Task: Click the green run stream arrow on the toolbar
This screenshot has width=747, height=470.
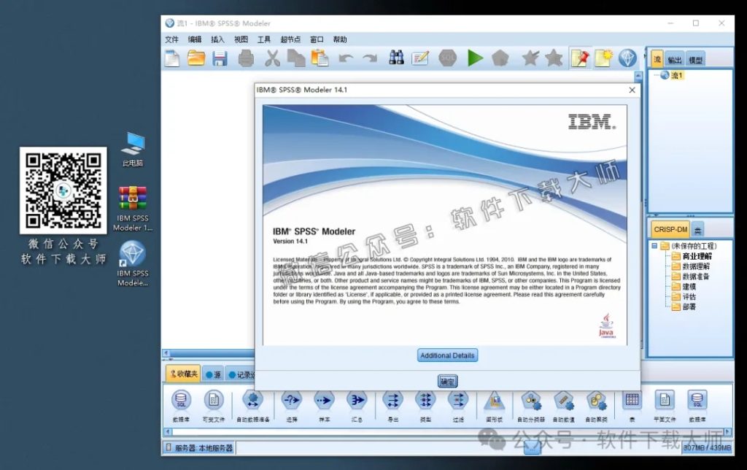Action: coord(475,58)
